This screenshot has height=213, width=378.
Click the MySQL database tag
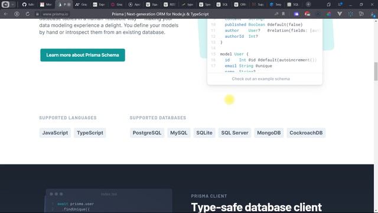point(178,133)
